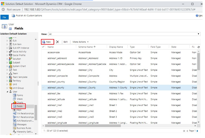Toggle the checkmark for address1_county row
Screen dimensions: 205x138
43,88
